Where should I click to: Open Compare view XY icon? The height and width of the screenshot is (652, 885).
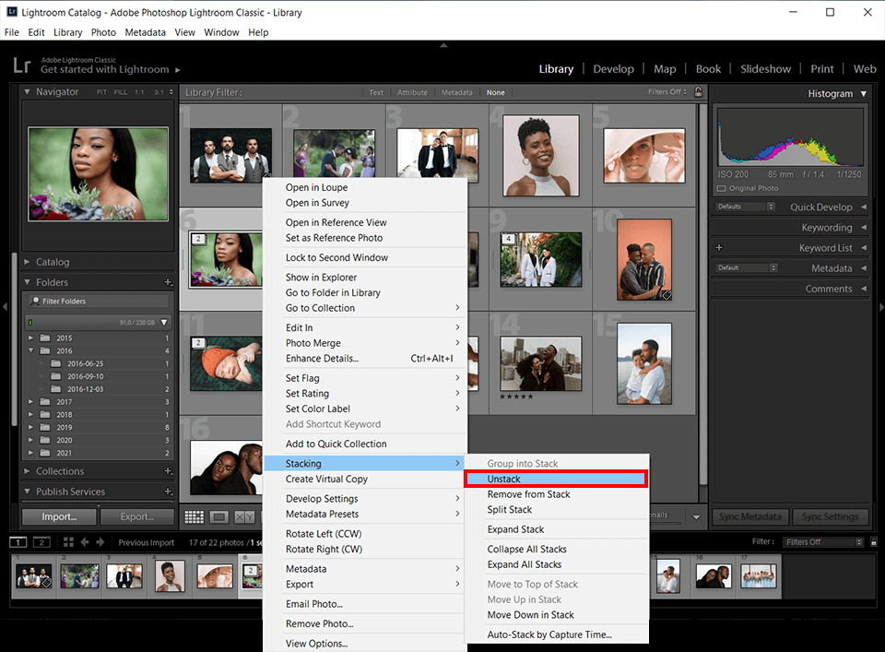click(x=244, y=516)
